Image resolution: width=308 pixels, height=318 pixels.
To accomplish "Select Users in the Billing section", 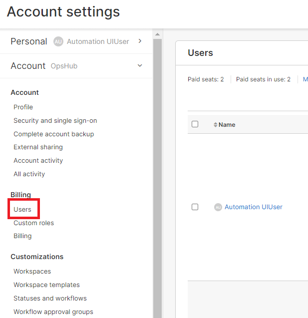I will tap(22, 209).
